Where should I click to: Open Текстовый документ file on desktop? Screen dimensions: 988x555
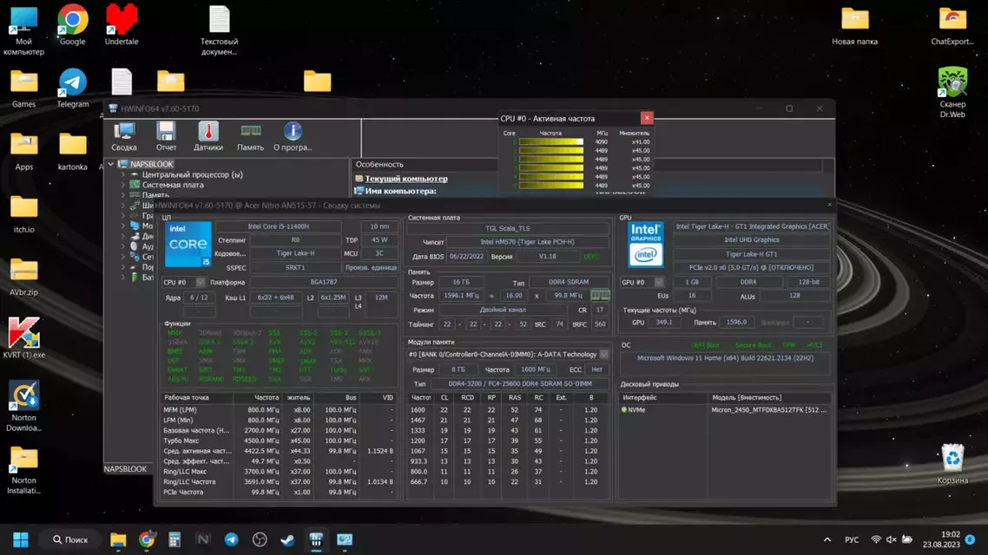click(220, 31)
